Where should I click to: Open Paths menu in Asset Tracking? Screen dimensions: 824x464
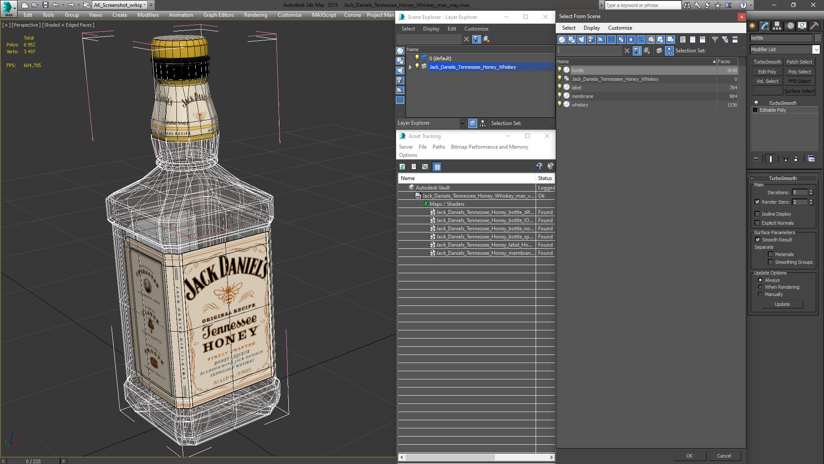point(439,147)
